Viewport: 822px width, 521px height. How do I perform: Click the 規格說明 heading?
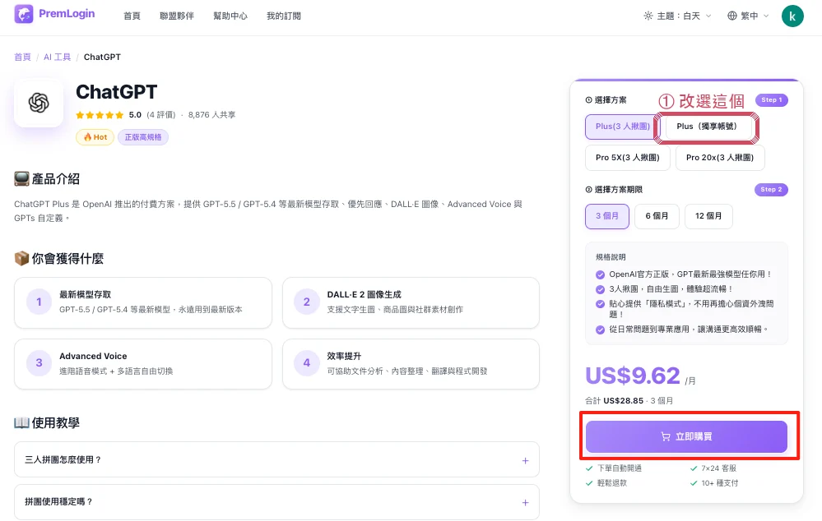(x=611, y=257)
